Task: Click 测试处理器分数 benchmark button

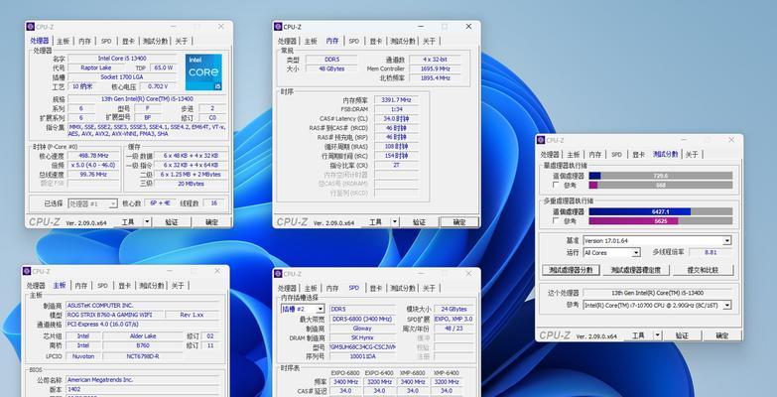Action: click(x=571, y=270)
